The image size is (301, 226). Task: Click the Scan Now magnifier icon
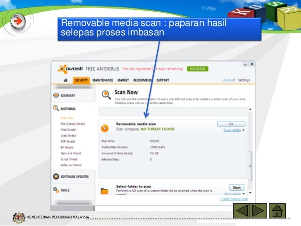pos(106,95)
